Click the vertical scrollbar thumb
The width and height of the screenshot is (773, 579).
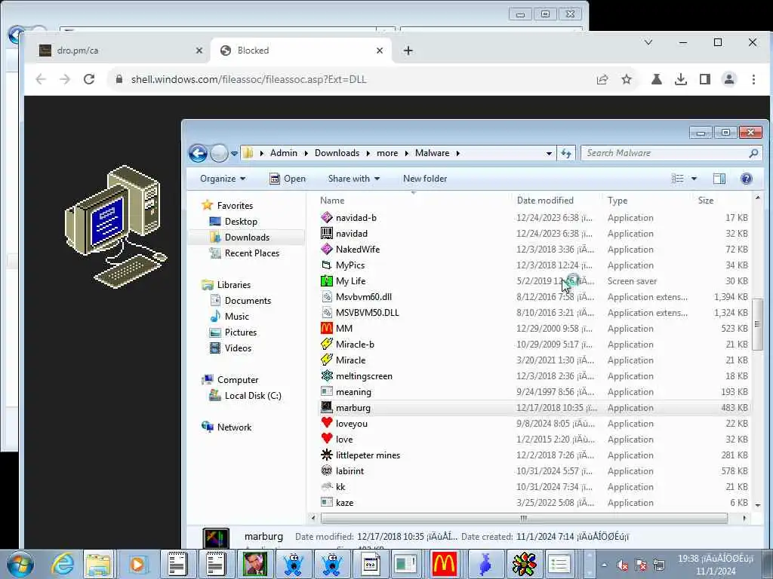click(757, 324)
